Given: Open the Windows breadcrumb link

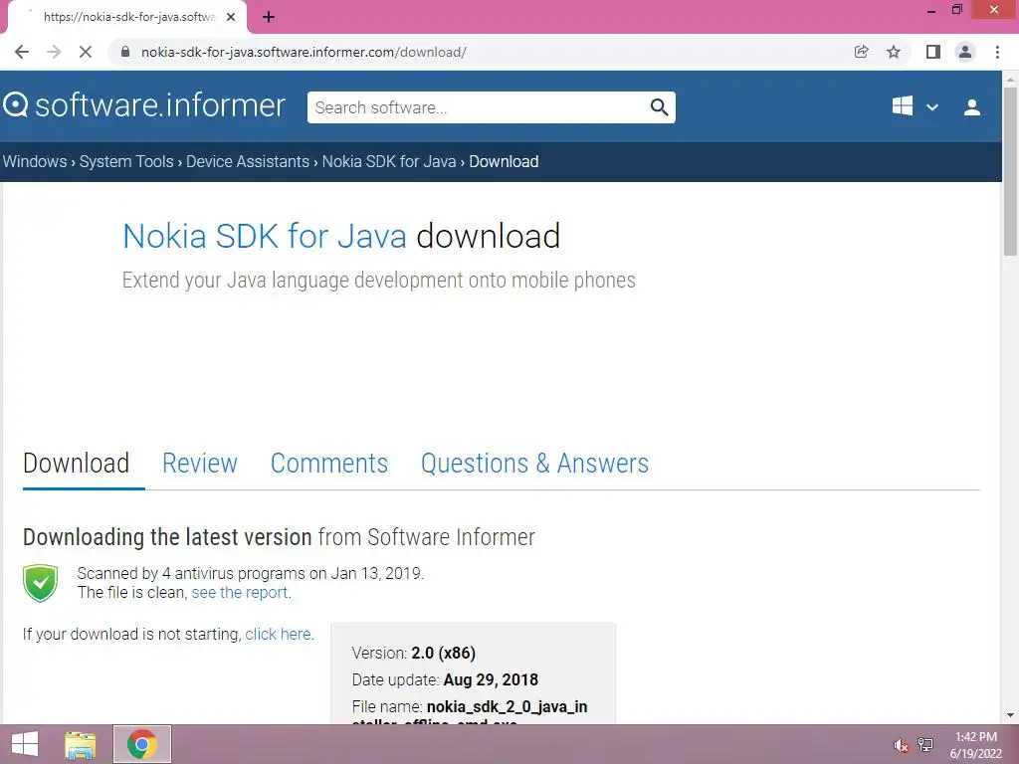Looking at the screenshot, I should pyautogui.click(x=35, y=161).
